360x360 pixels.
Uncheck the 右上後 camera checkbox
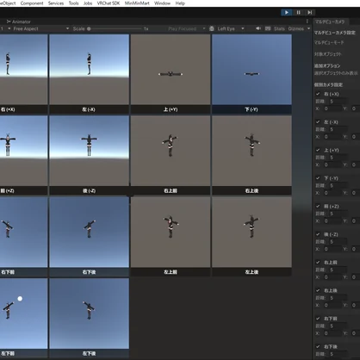pyautogui.click(x=318, y=290)
